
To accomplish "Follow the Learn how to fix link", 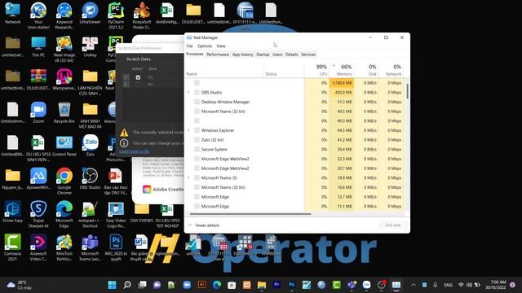I will pyautogui.click(x=134, y=151).
